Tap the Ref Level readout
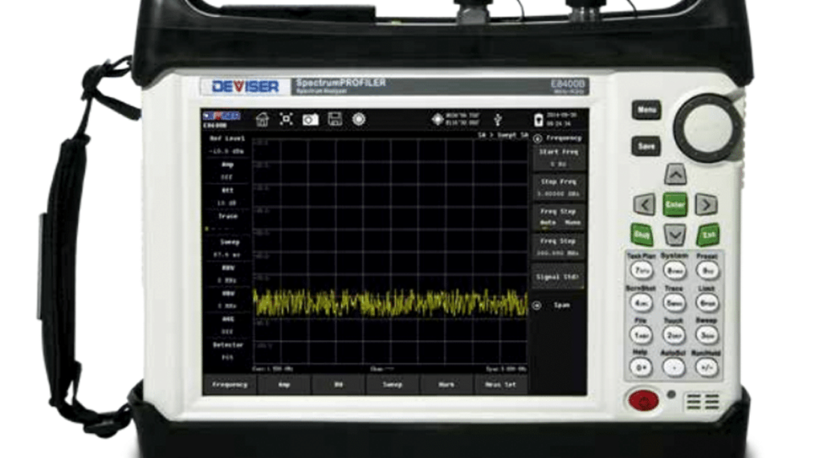This screenshot has height=458, width=815. pos(227,144)
